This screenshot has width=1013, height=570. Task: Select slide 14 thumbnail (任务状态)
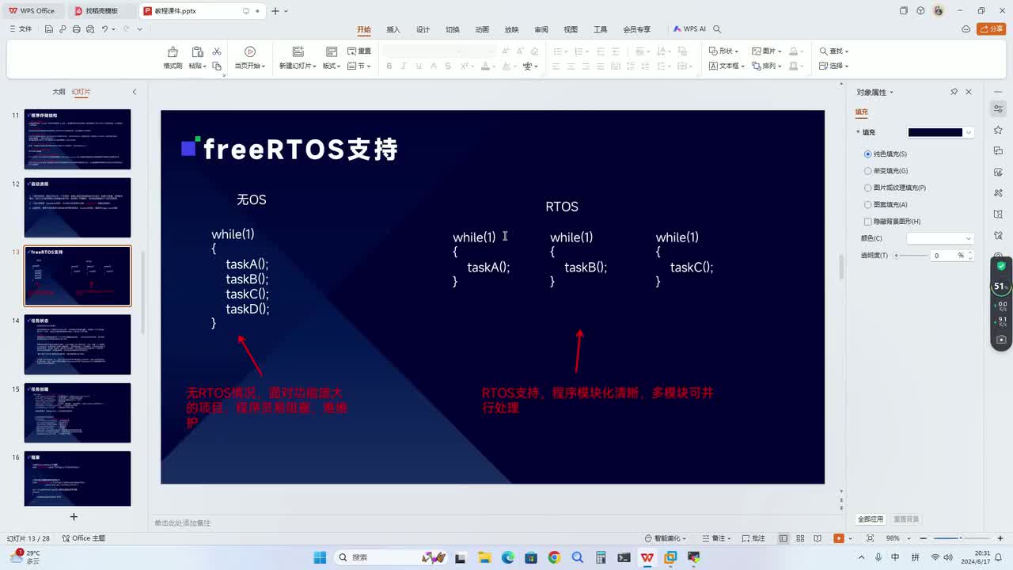[78, 344]
